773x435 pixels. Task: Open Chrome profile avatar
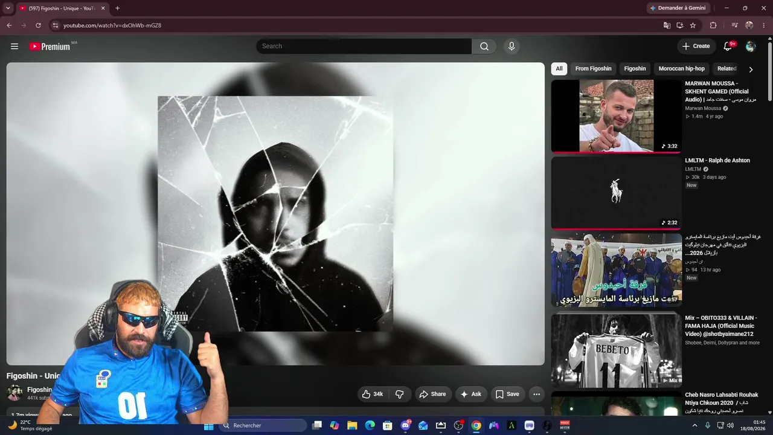point(749,25)
